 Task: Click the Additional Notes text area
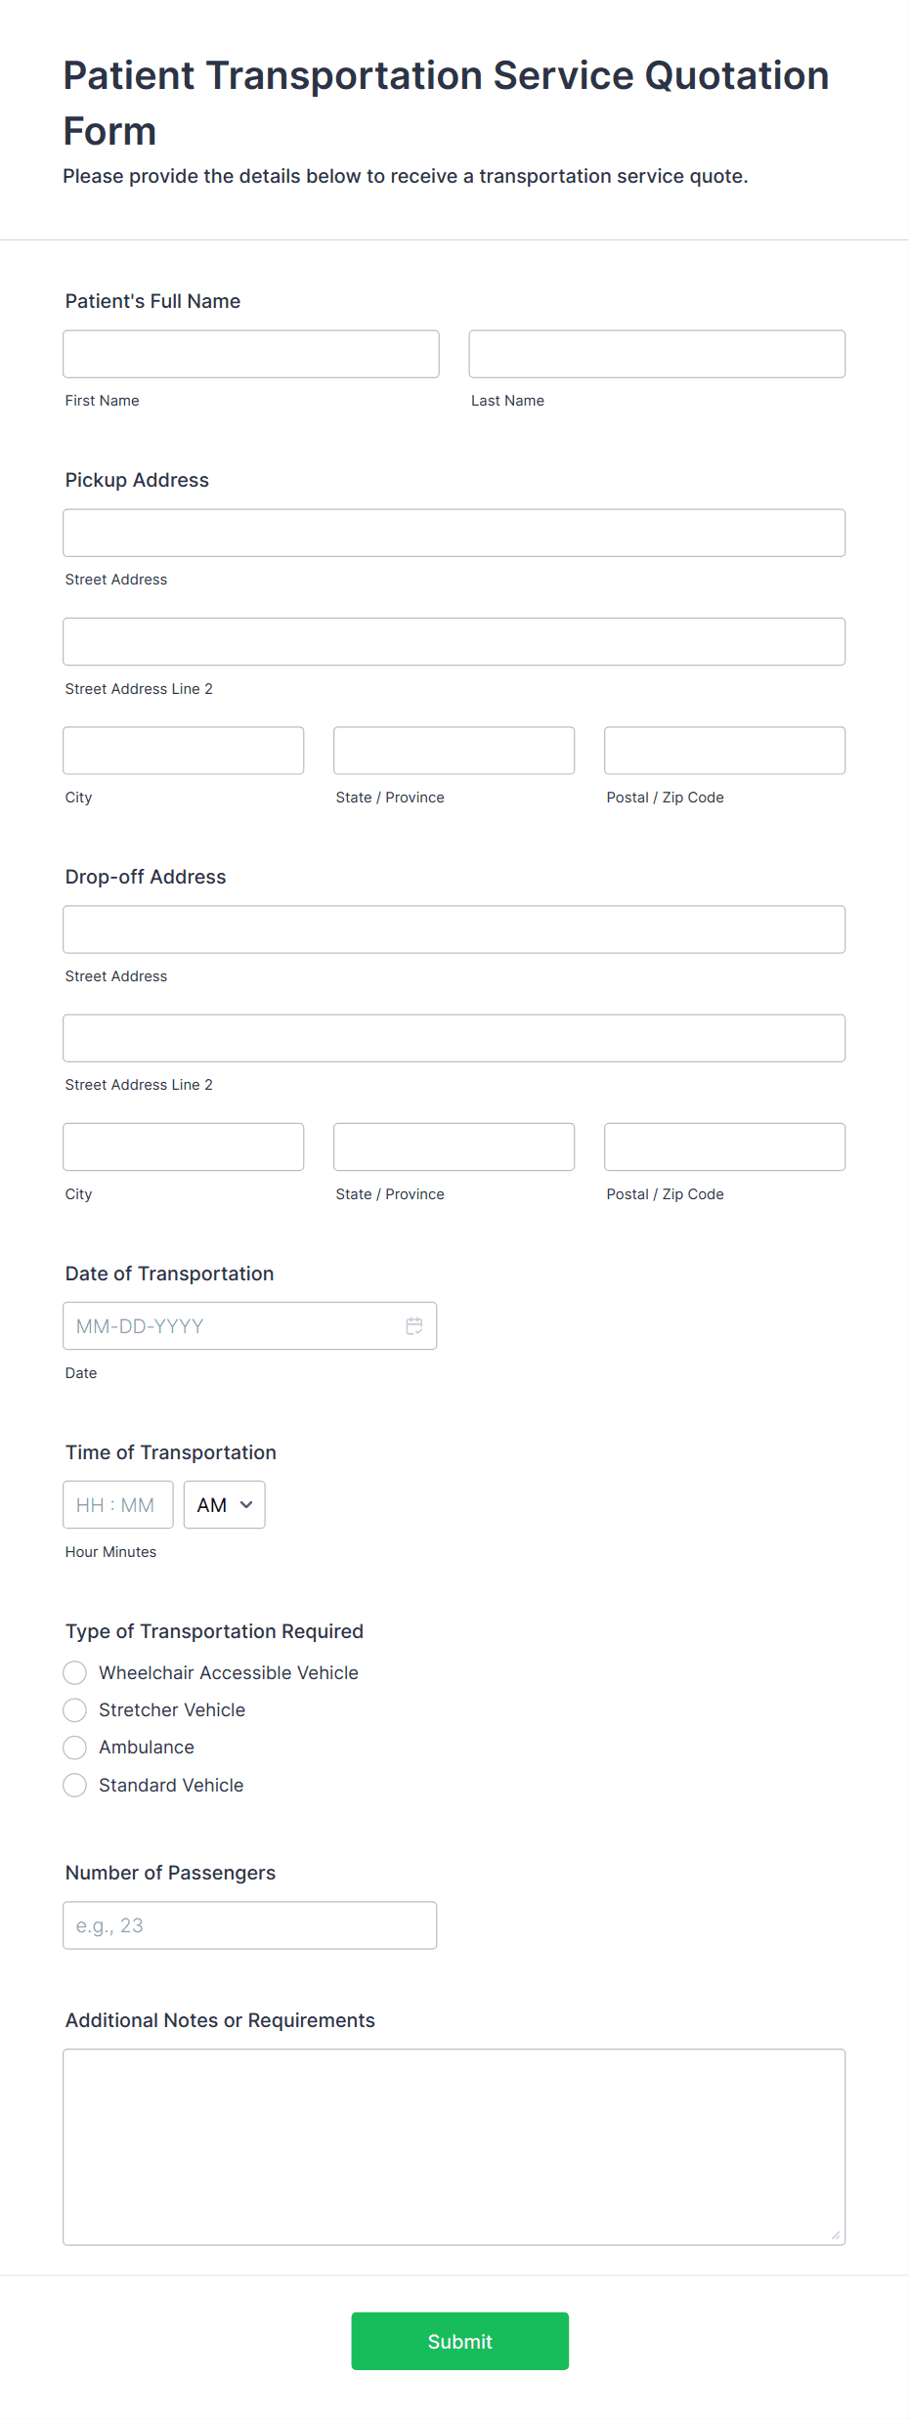(454, 2147)
